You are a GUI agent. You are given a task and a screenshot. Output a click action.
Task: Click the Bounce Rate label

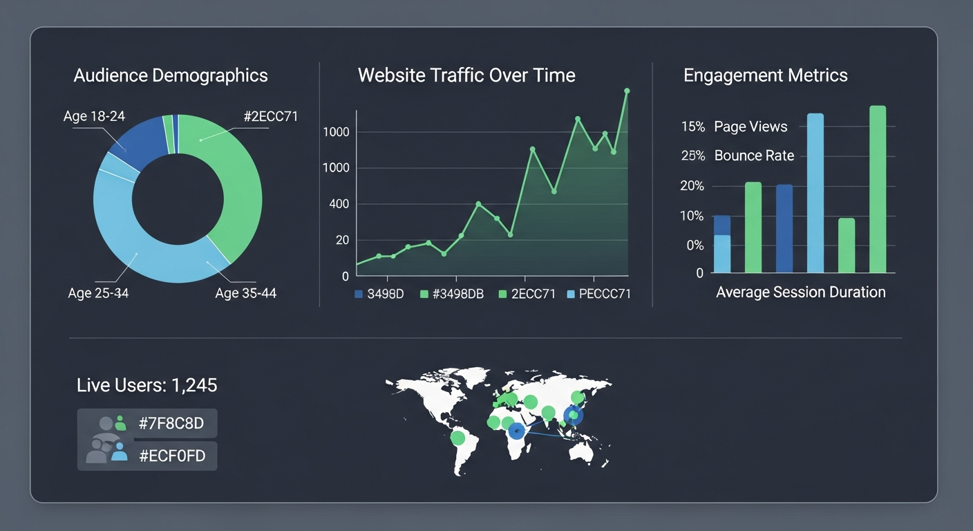point(754,156)
